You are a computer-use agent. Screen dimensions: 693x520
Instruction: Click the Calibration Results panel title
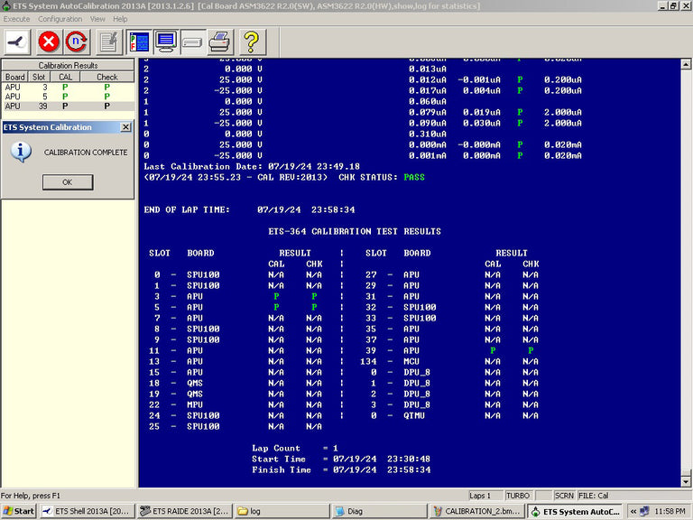pos(68,65)
